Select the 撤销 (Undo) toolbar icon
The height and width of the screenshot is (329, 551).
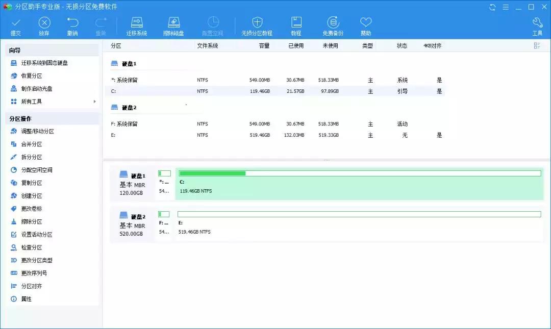tap(73, 23)
